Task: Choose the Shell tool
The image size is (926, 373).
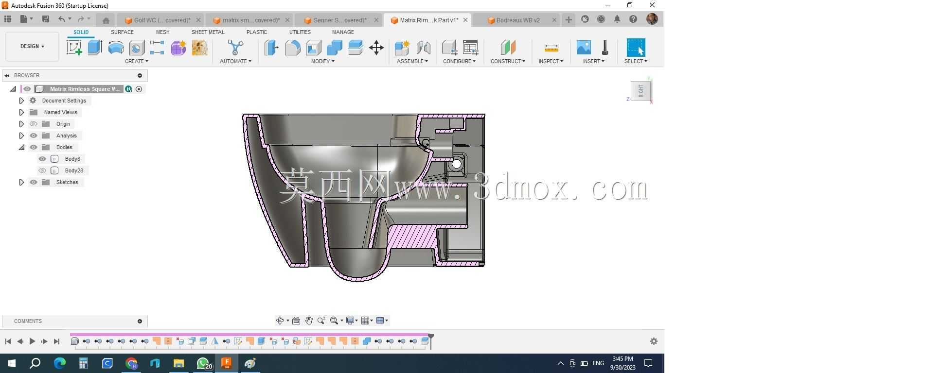Action: click(313, 48)
